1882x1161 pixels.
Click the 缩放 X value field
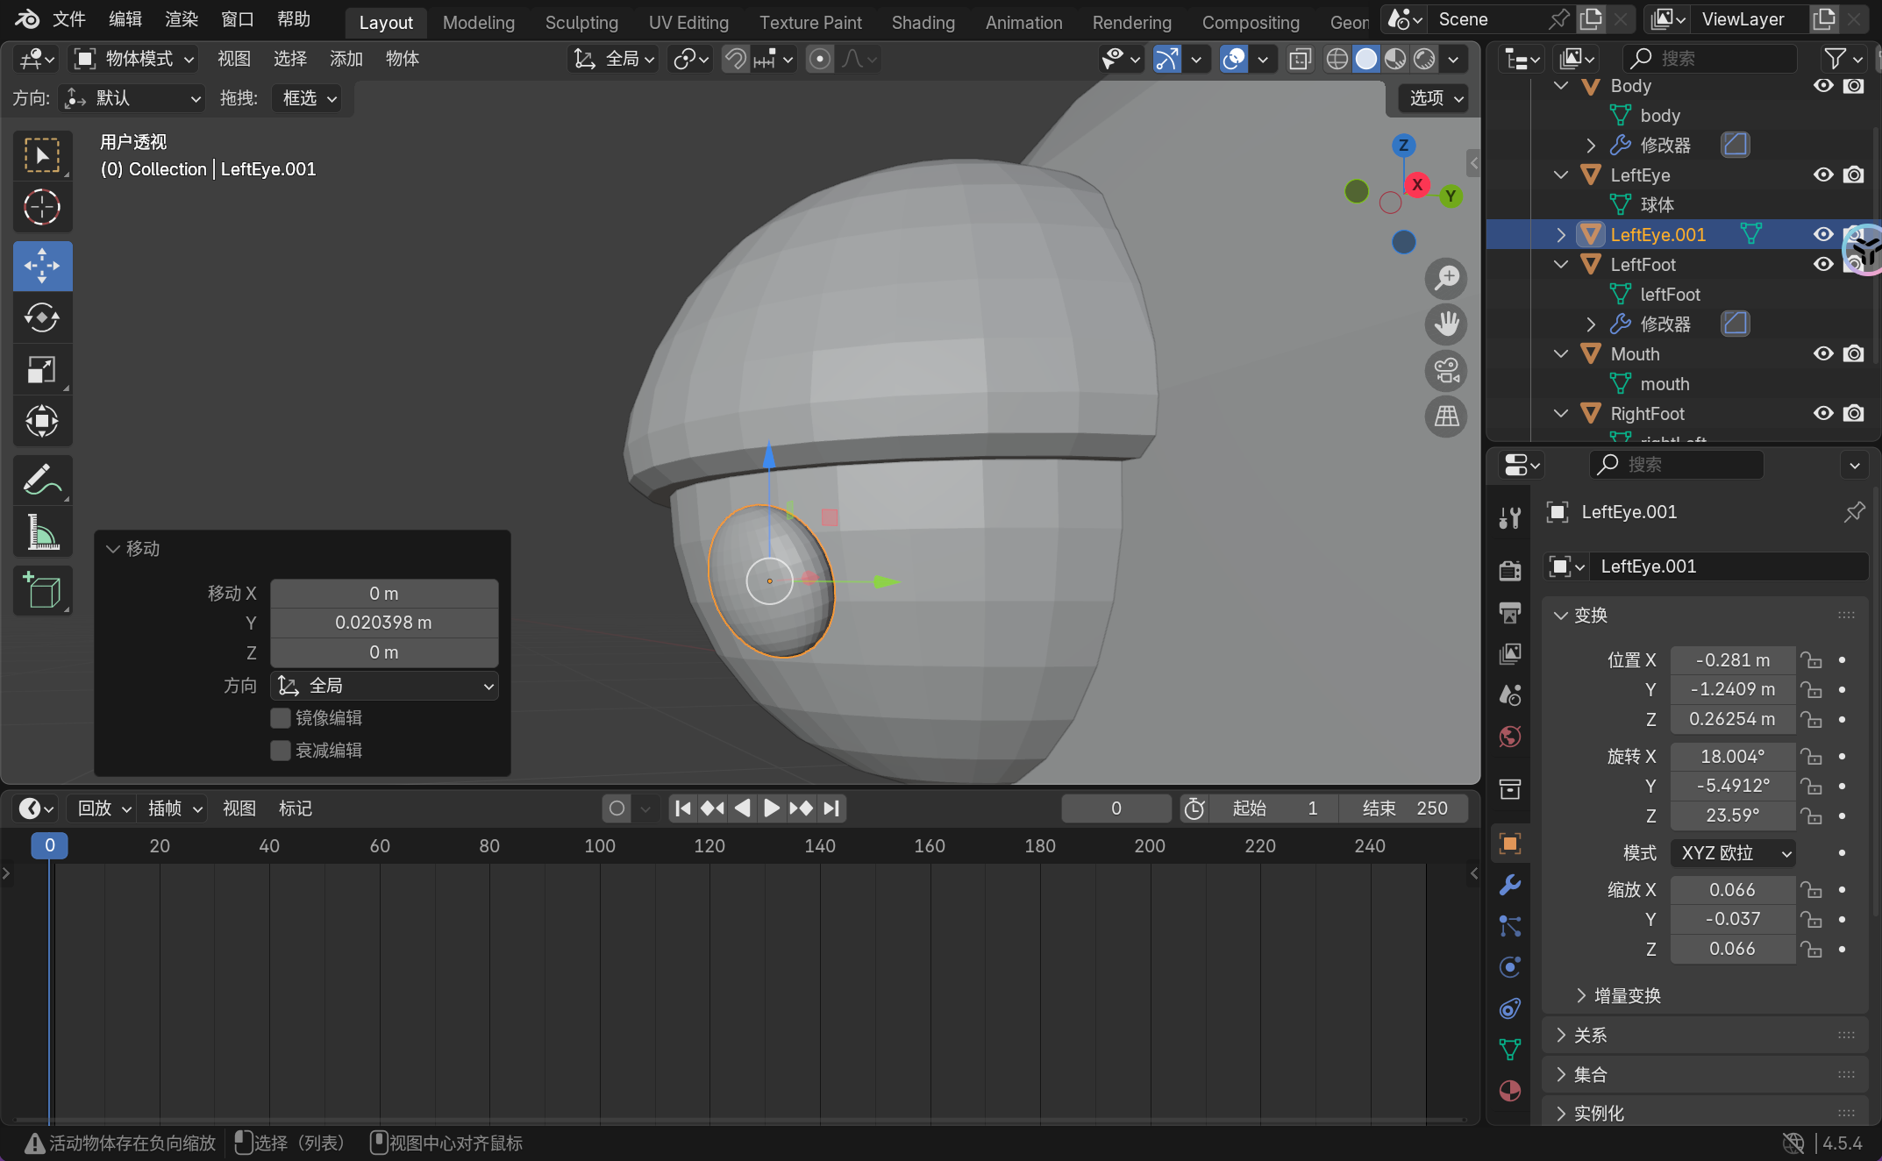[x=1731, y=889]
